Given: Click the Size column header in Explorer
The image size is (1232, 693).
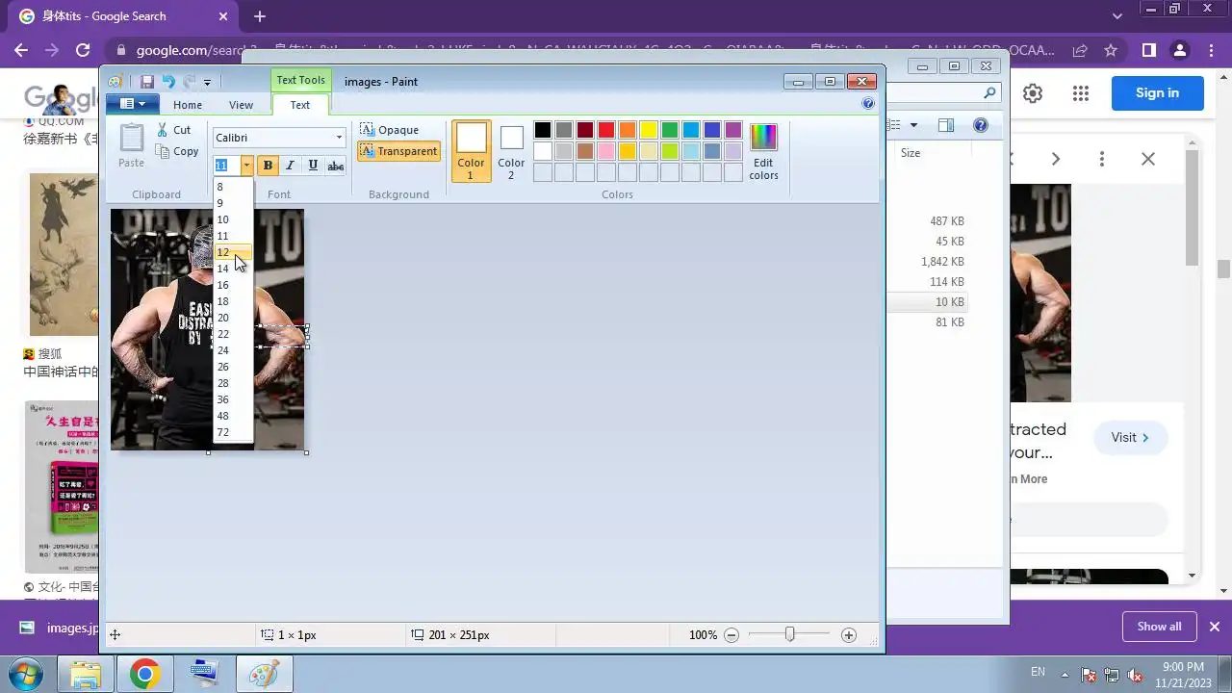Looking at the screenshot, I should click(911, 153).
